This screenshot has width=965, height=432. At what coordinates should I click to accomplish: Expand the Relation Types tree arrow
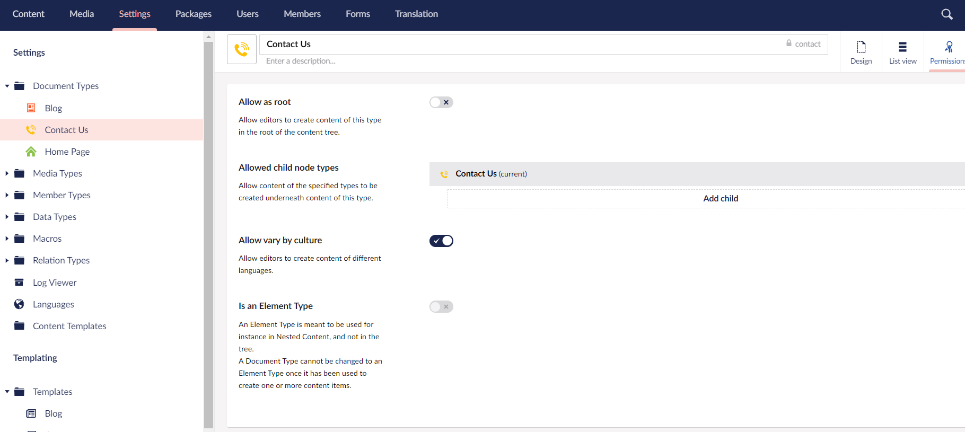pyautogui.click(x=7, y=260)
